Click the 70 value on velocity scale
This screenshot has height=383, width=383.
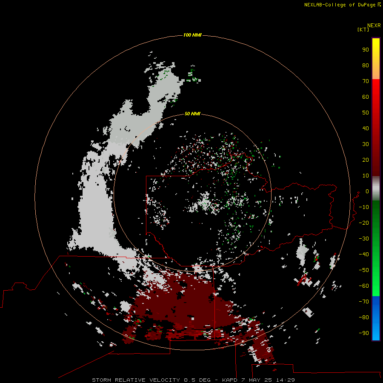point(366,81)
